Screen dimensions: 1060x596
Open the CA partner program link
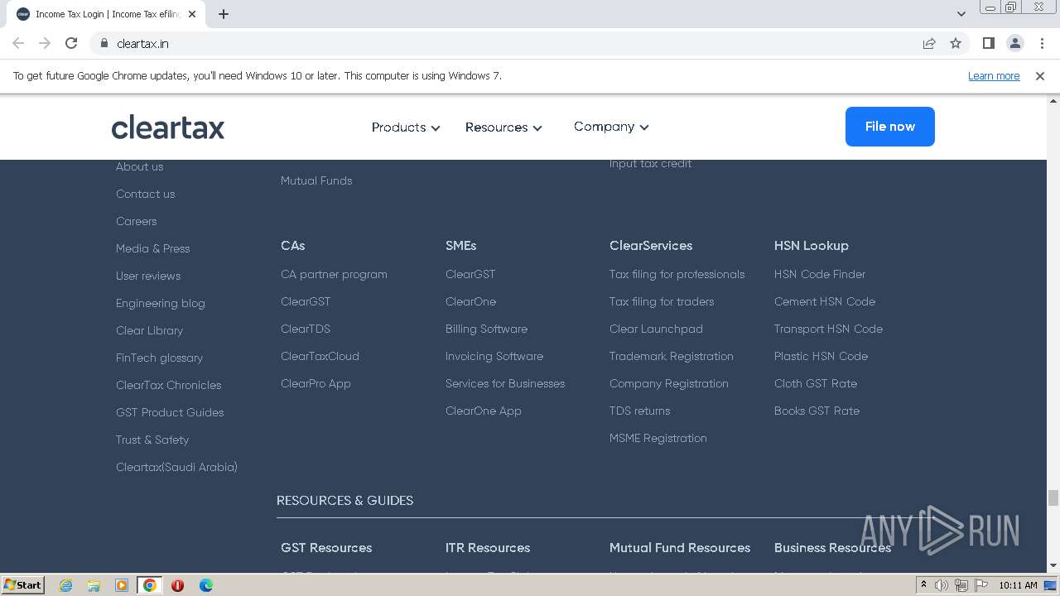(334, 274)
